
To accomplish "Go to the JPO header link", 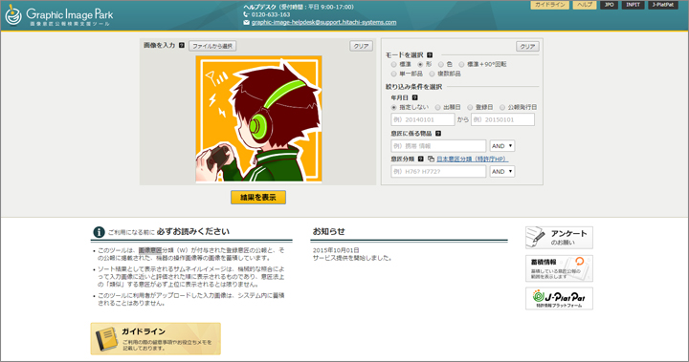I will click(x=609, y=5).
